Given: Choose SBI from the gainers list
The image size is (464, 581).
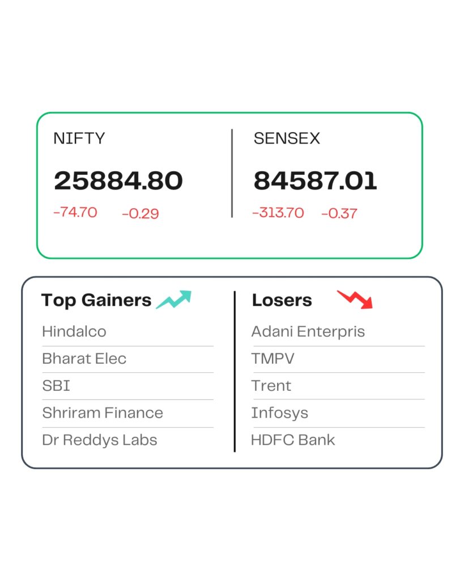Looking at the screenshot, I should coord(56,386).
